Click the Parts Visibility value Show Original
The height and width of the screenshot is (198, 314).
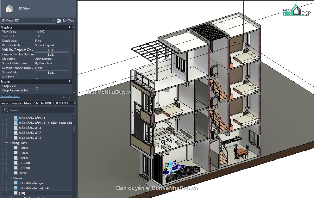44,45
